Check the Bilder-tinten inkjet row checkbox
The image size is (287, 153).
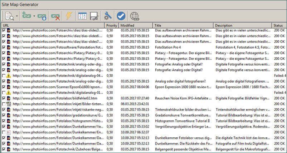pos(4,104)
